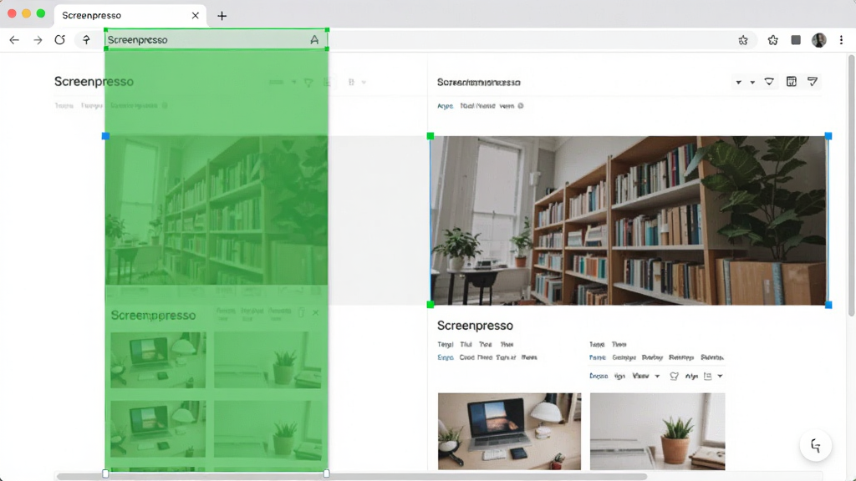Open the upper laptop thumbnail in left Screenpresso panel
Screen dimensions: 856x481
click(x=158, y=361)
